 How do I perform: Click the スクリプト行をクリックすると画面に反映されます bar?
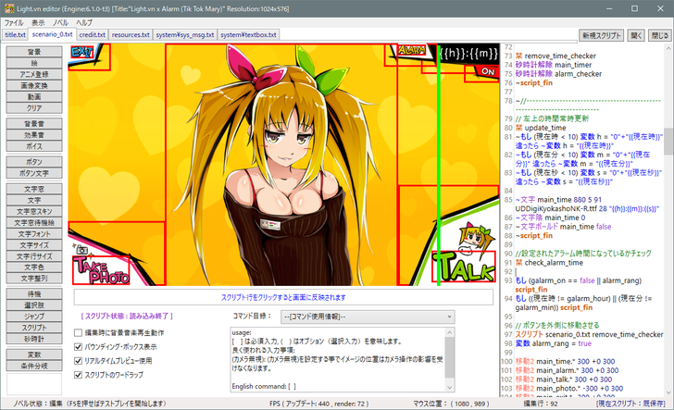click(283, 297)
